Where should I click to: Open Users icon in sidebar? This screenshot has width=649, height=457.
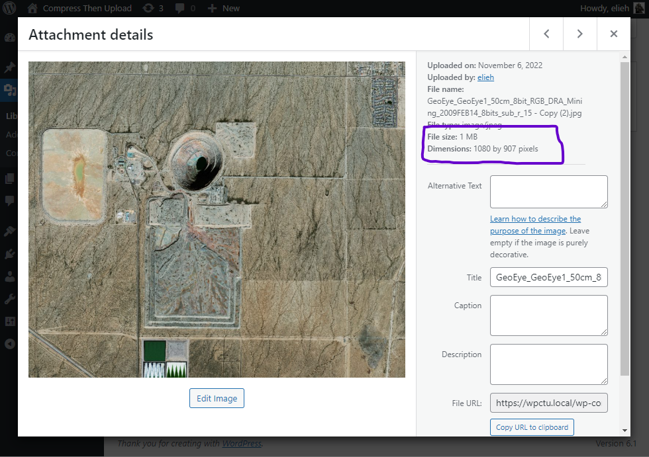click(x=9, y=276)
